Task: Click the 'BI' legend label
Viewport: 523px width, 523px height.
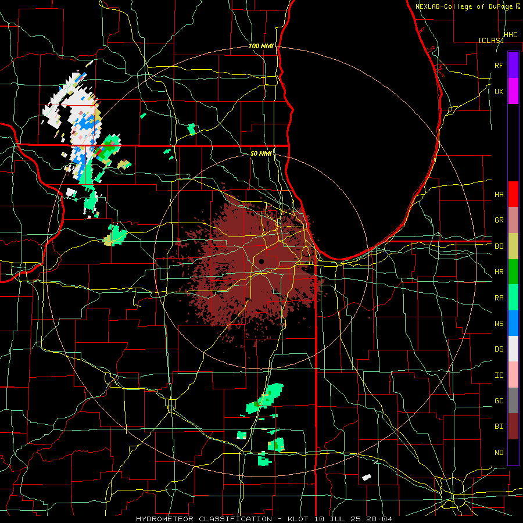Action: [499, 427]
